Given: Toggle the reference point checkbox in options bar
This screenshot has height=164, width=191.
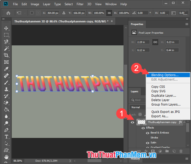Looking at the screenshot, I should tap(32, 13).
